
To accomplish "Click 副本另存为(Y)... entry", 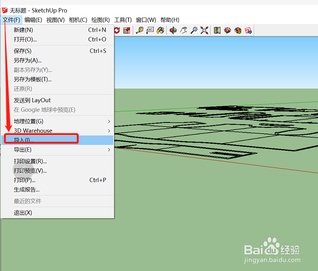I will point(57,70).
